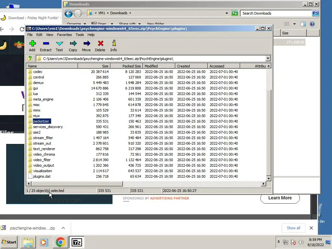The image size is (332, 249).
Task: Go up one folder level in 7-Zip
Action: coord(30,58)
